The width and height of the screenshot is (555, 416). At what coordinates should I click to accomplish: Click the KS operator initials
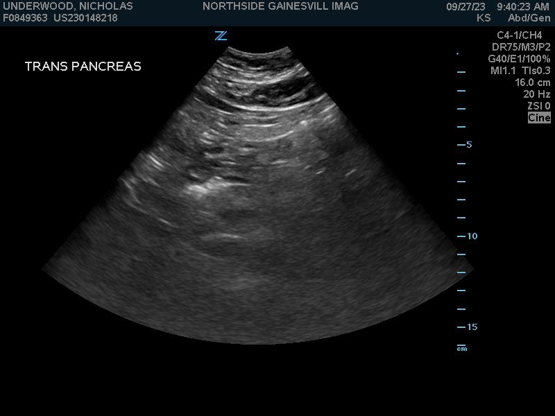[484, 18]
